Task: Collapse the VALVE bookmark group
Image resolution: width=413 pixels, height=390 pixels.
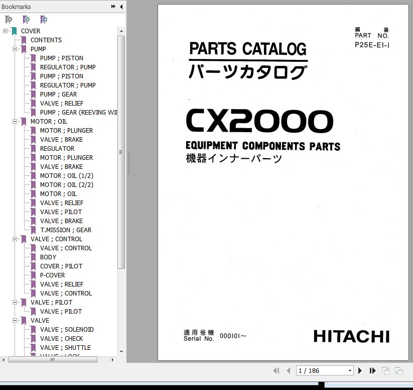Action: [x=15, y=320]
